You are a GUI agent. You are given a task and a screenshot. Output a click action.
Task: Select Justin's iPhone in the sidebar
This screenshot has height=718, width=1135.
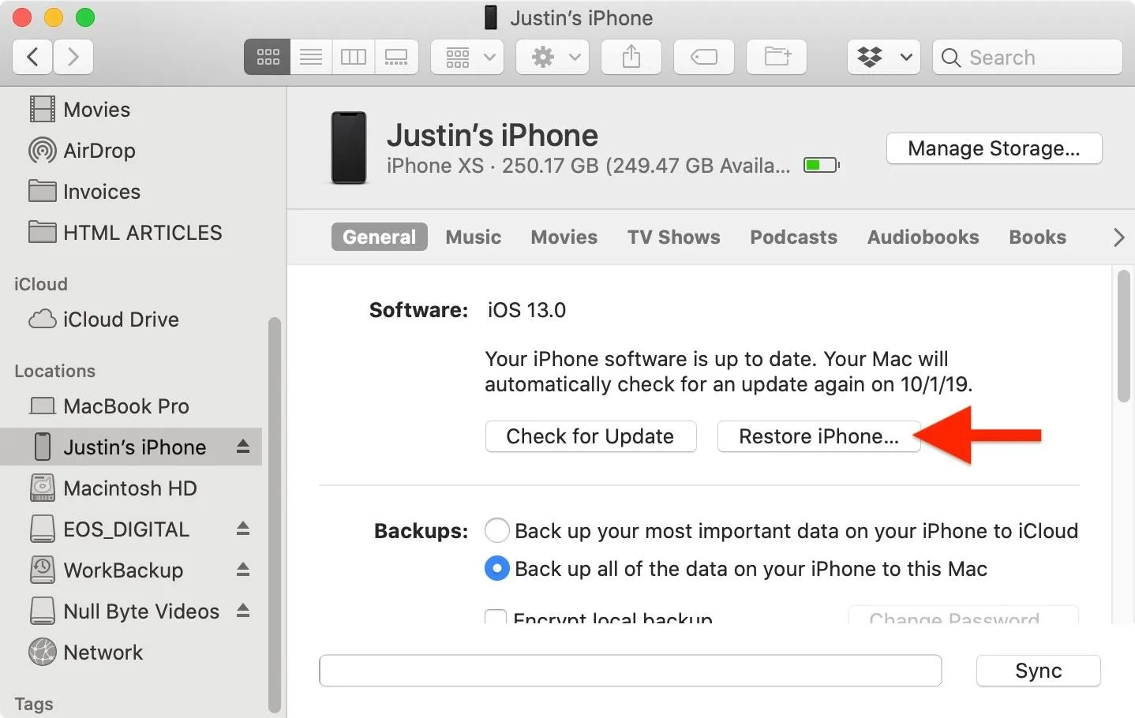click(x=131, y=447)
